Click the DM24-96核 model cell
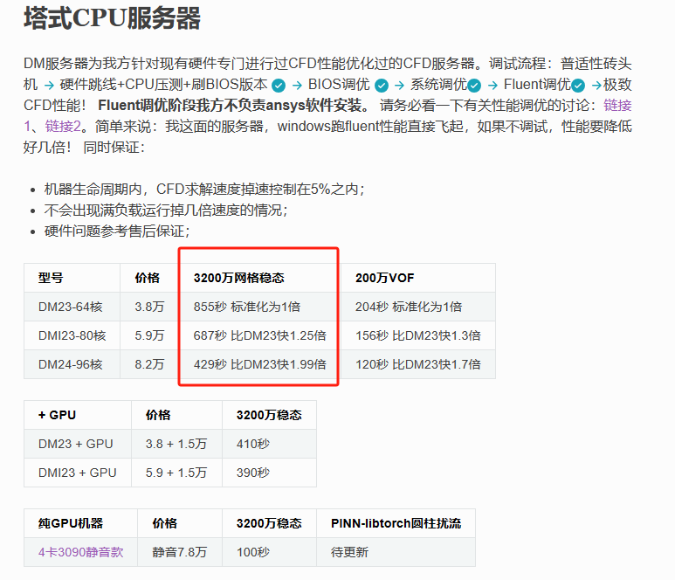Viewport: 675px width, 580px height. [x=70, y=364]
